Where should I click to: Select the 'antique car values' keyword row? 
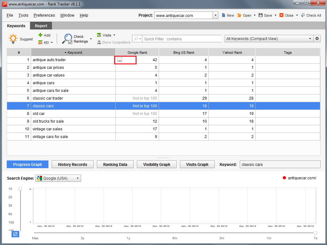[163, 75]
